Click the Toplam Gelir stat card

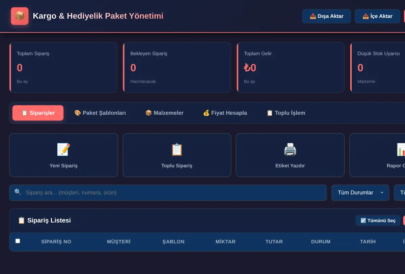point(290,67)
